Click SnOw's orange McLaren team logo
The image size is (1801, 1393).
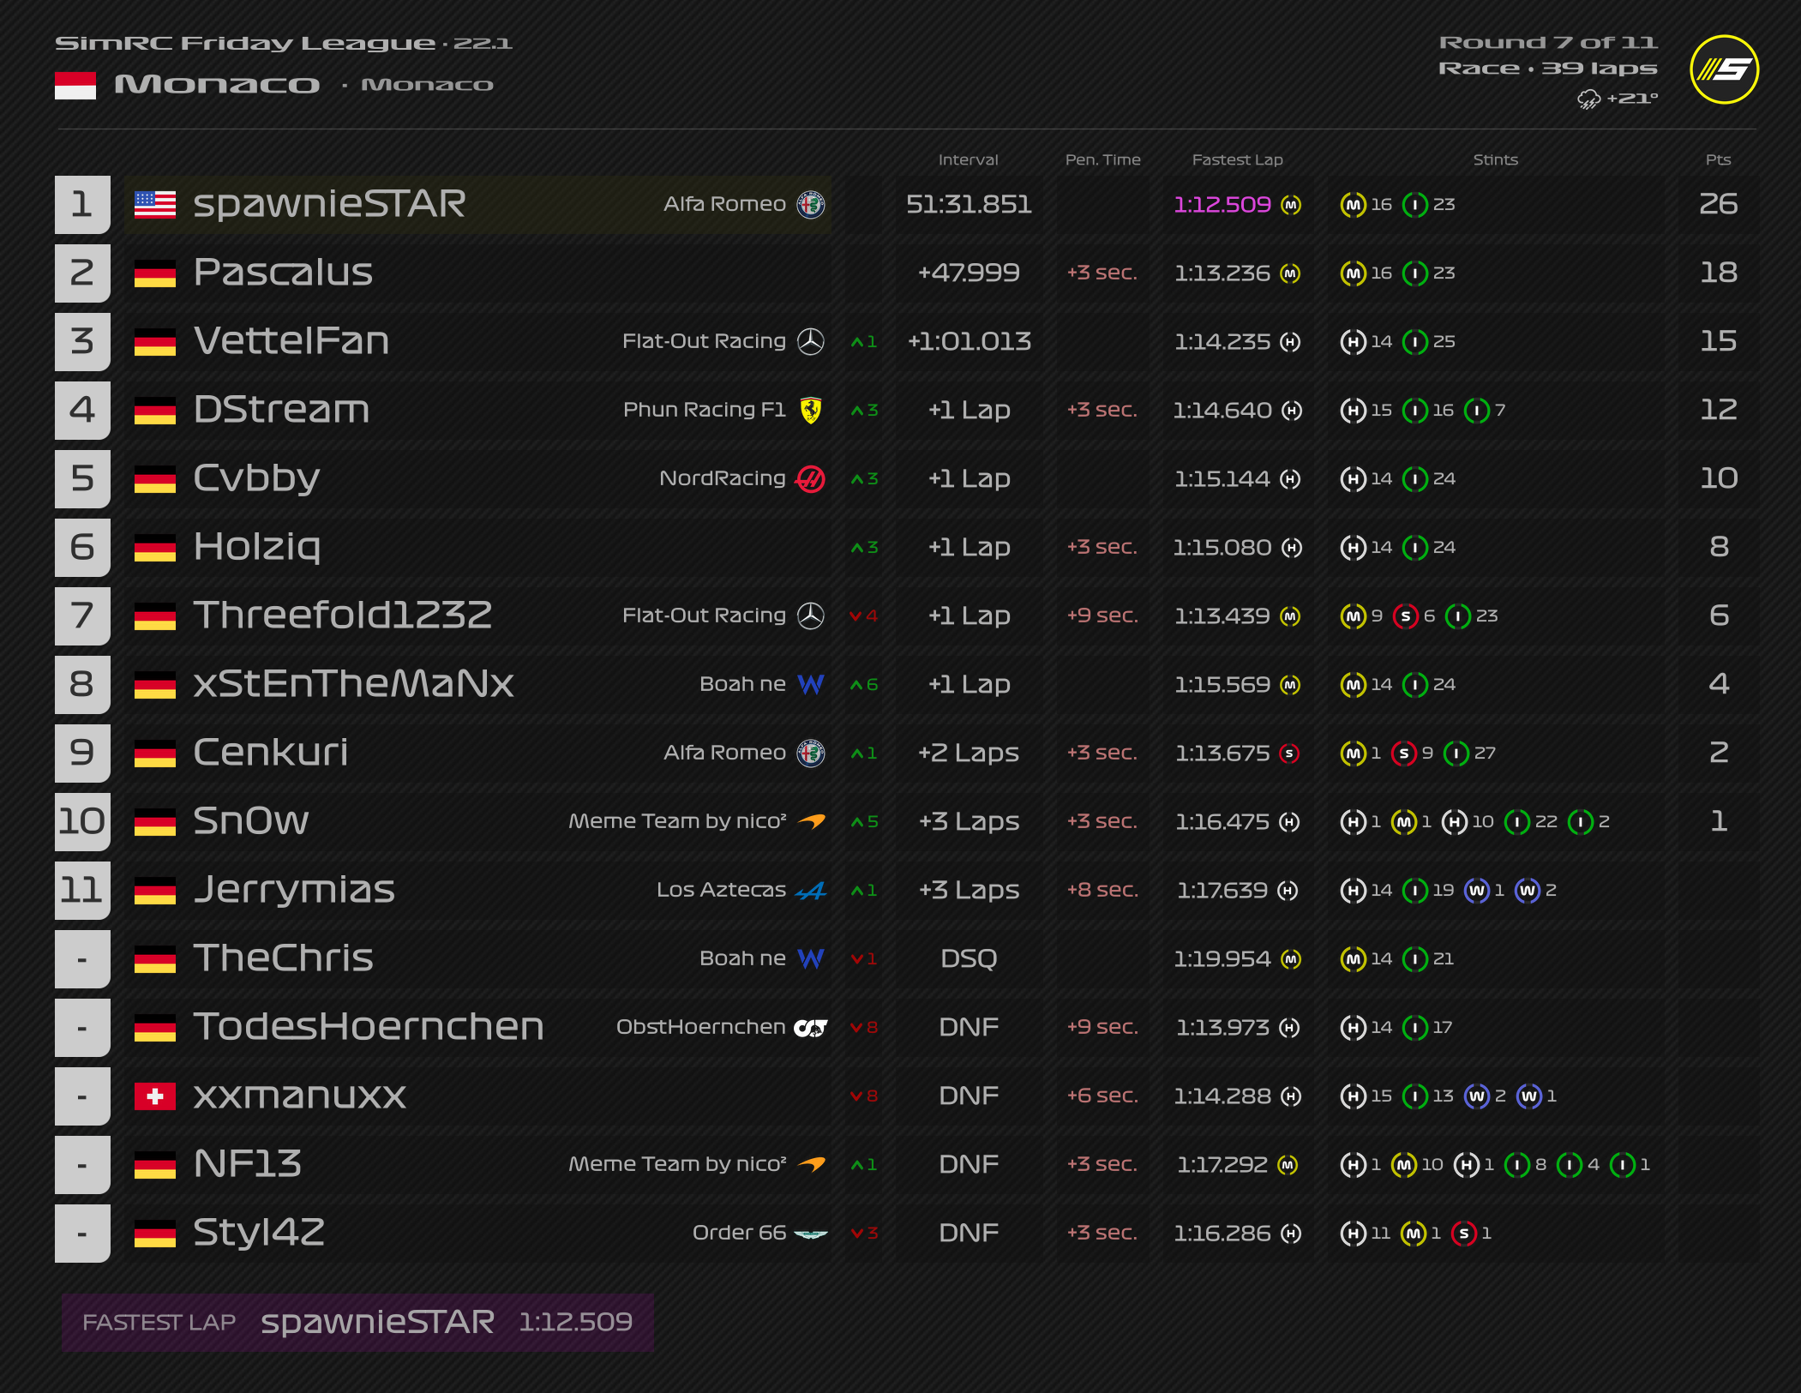tap(811, 821)
